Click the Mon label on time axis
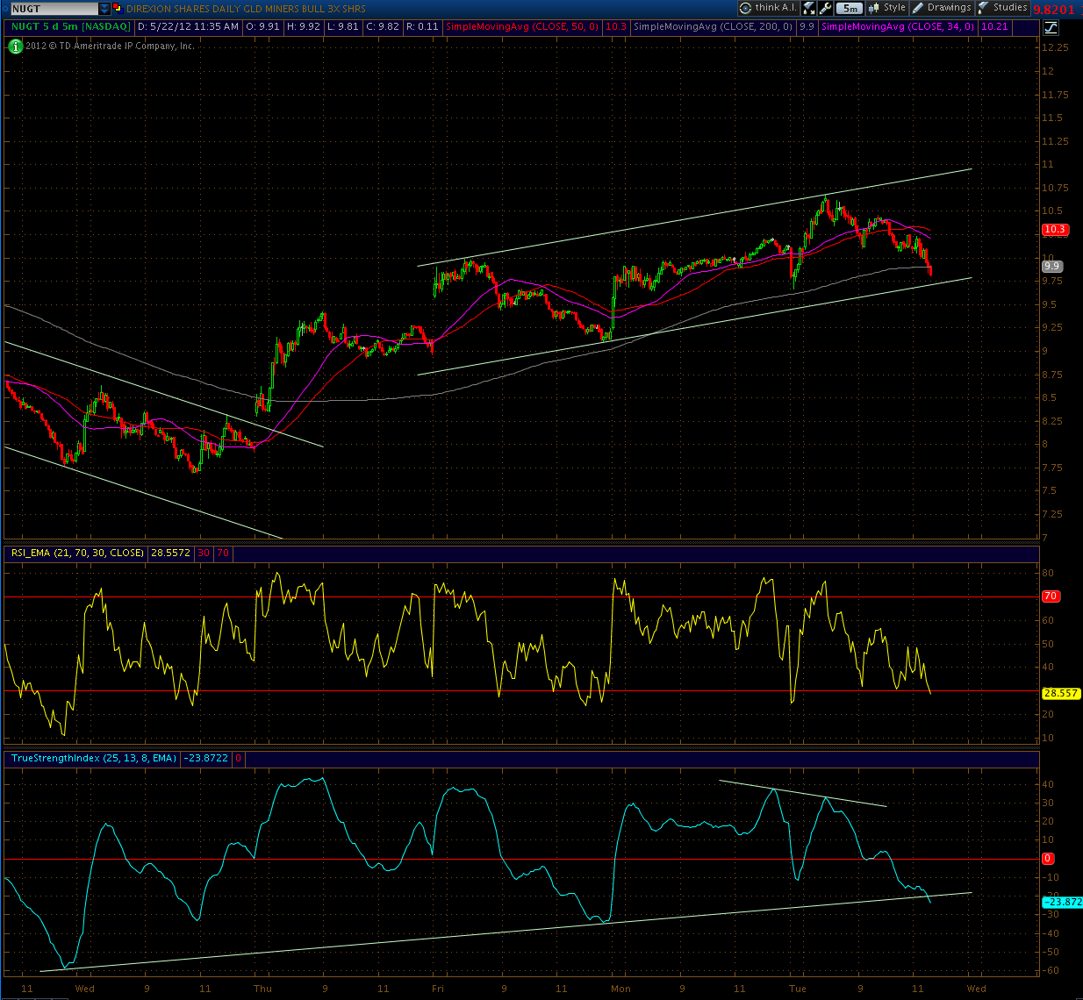This screenshot has height=1000, width=1083. pyautogui.click(x=620, y=989)
